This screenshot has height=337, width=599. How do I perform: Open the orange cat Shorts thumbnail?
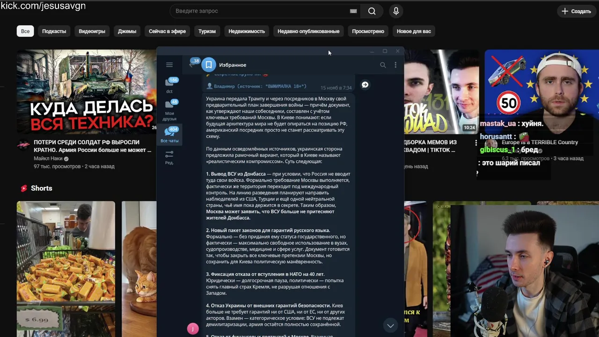click(139, 269)
